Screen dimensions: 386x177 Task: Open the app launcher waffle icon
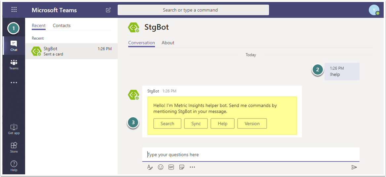pos(14,10)
